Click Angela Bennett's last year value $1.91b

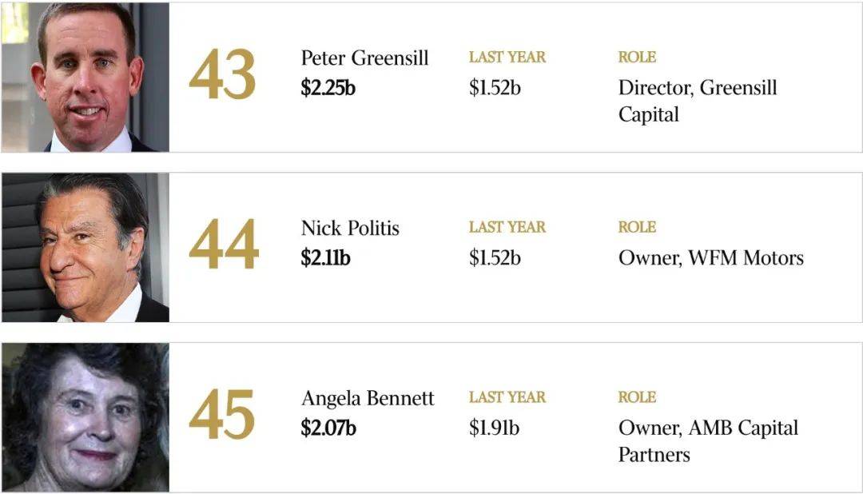[495, 428]
